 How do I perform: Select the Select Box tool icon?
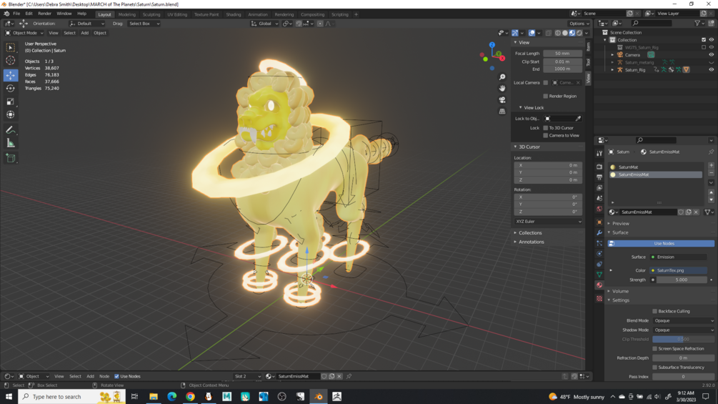pos(11,47)
